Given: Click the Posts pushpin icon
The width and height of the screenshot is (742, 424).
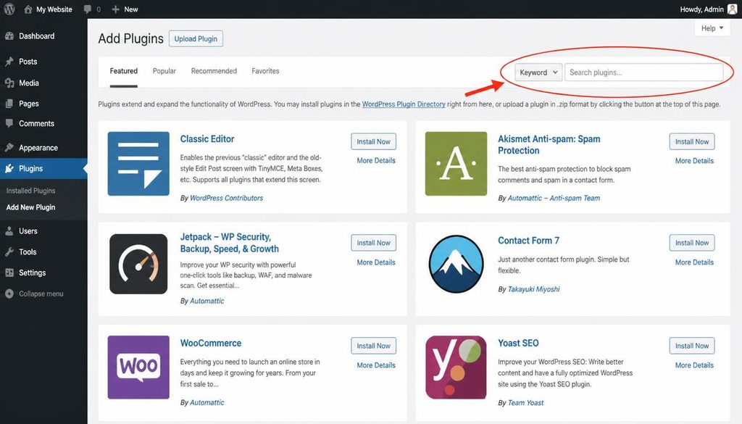Looking at the screenshot, I should click(x=9, y=62).
